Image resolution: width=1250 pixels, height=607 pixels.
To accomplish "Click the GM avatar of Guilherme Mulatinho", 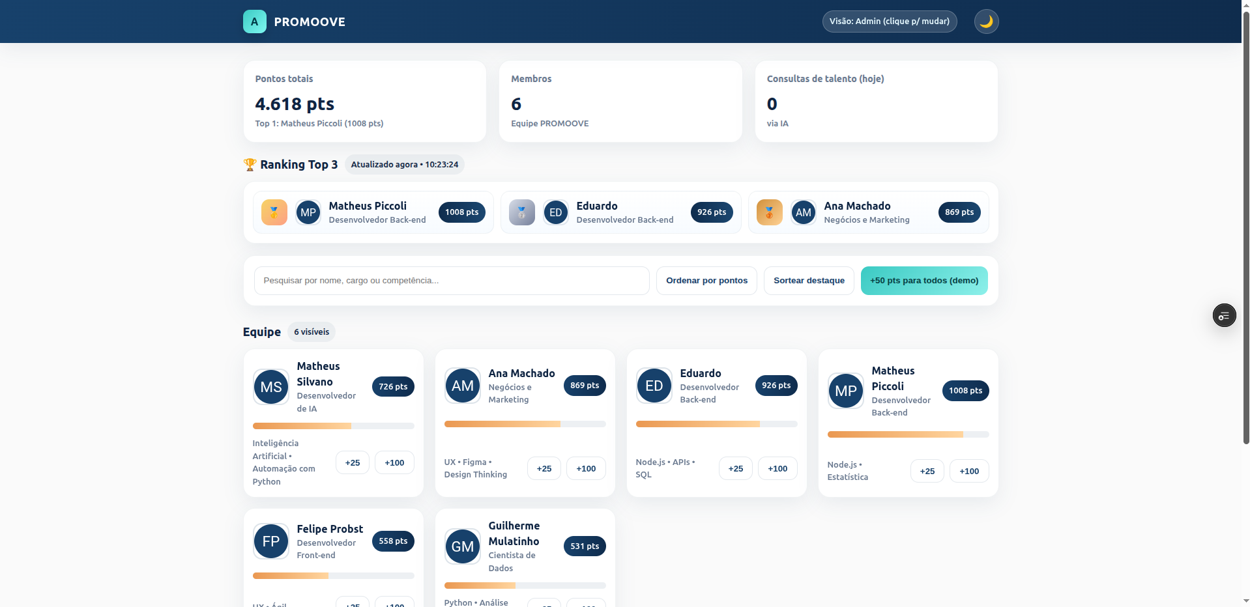I will (x=463, y=546).
